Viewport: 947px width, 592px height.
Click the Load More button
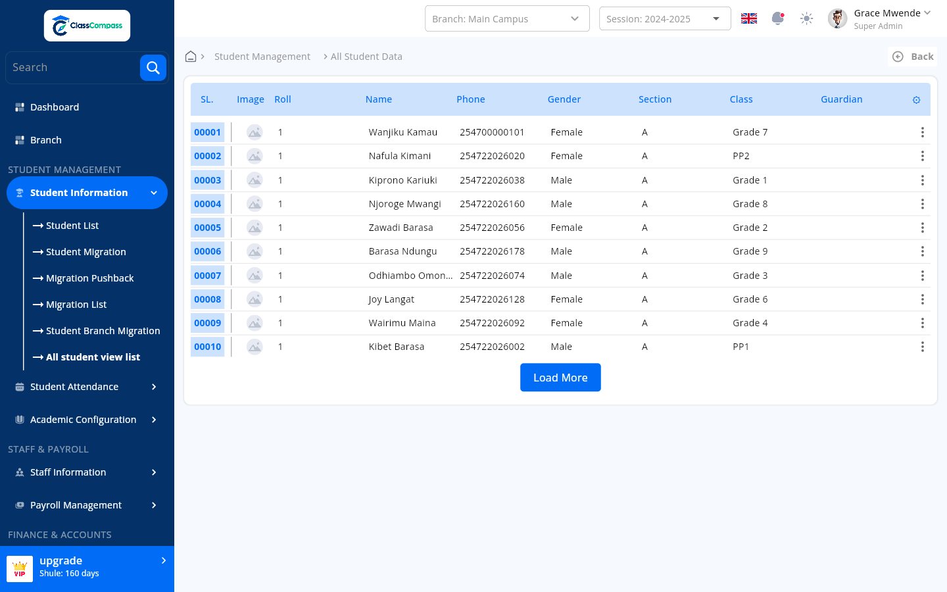coord(560,378)
